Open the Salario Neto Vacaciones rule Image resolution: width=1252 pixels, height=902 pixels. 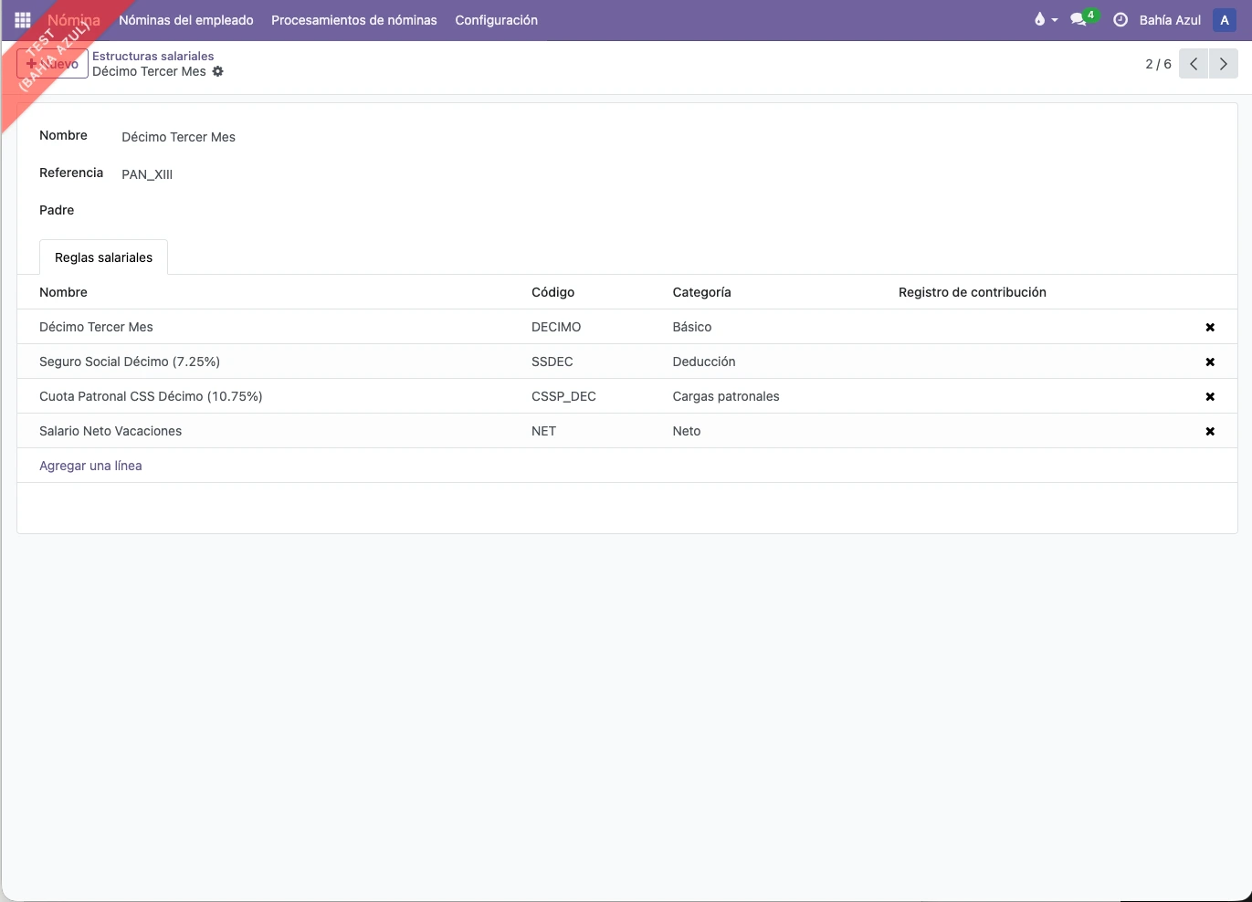pyautogui.click(x=110, y=431)
